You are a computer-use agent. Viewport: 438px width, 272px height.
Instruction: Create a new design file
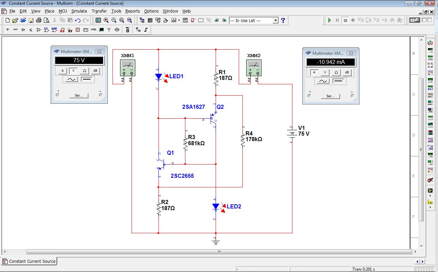click(x=7, y=20)
